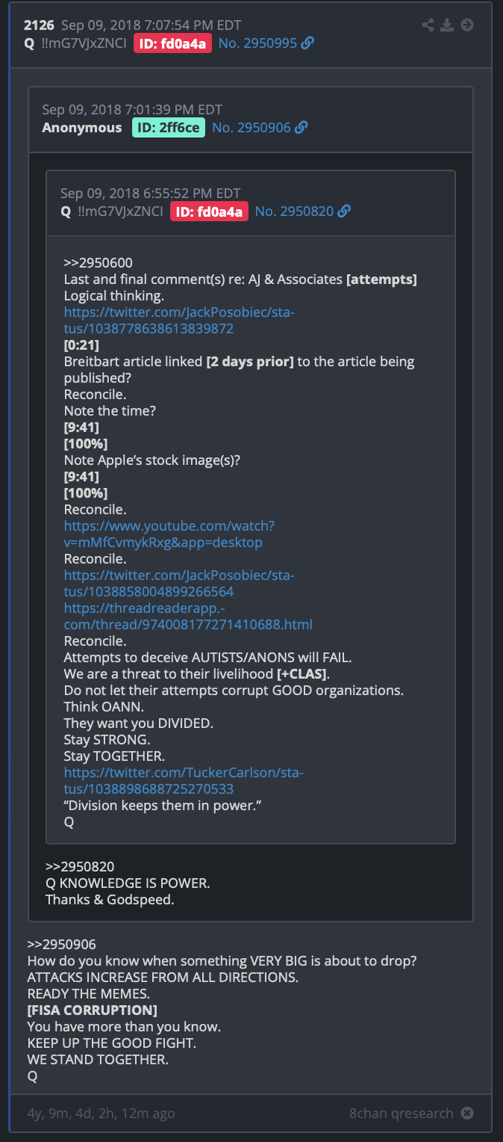Click the share icon on post 2126

[x=428, y=25]
